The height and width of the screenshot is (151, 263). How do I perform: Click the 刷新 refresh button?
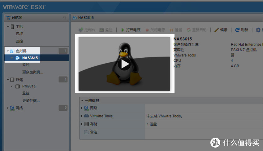(242, 30)
